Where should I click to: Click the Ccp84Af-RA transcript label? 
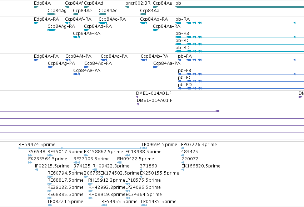[78, 19]
